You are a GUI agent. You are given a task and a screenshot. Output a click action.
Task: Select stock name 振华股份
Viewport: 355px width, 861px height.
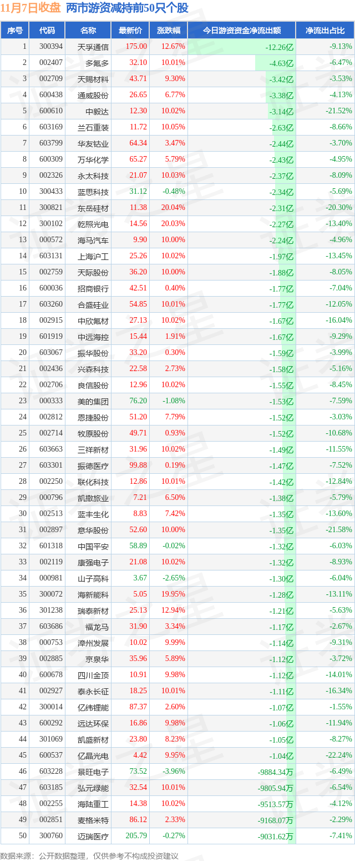point(93,353)
